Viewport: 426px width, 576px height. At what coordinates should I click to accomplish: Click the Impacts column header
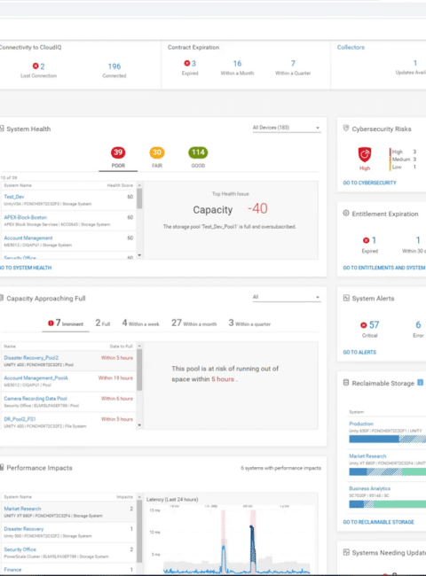[125, 497]
